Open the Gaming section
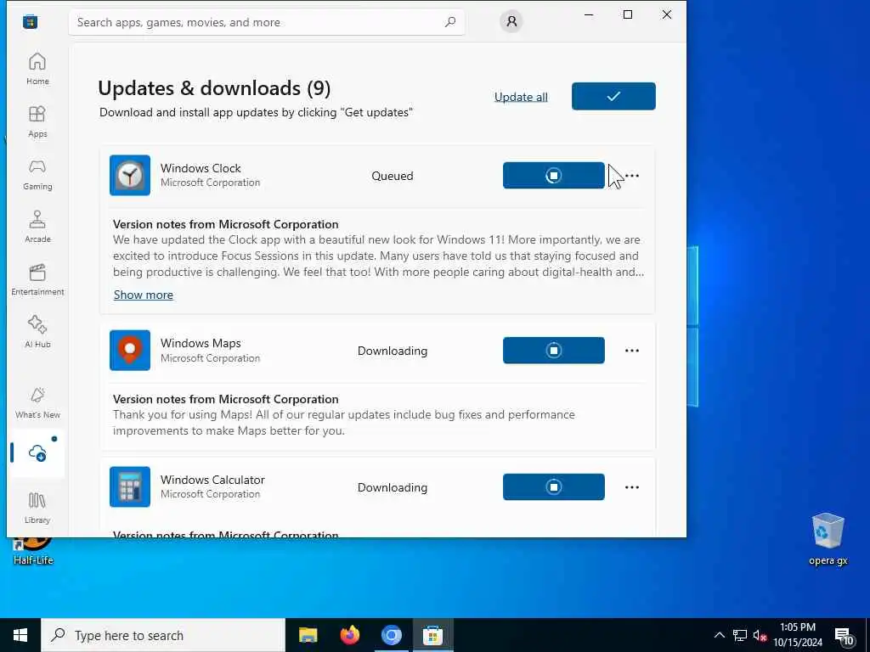The image size is (870, 652). click(x=37, y=174)
